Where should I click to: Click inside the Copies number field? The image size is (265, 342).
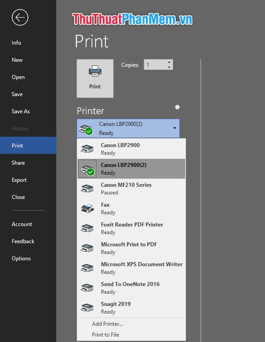click(x=155, y=65)
